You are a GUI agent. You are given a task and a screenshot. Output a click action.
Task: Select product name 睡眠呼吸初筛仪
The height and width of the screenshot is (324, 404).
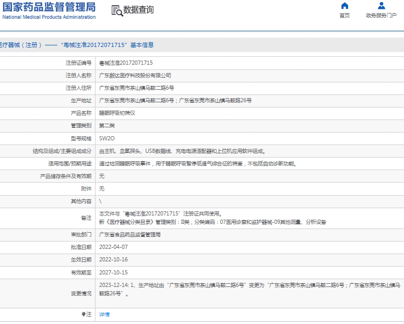(x=117, y=113)
